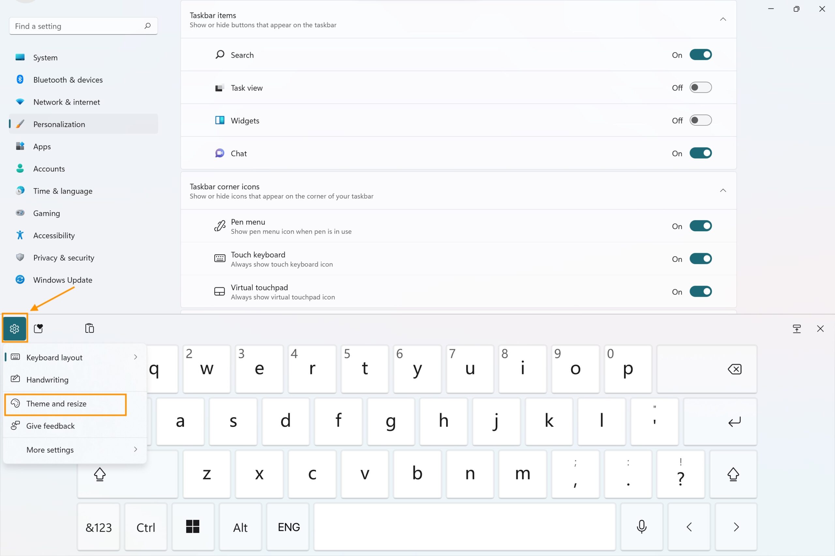Viewport: 835px width, 556px height.
Task: Open touch keyboard settings gear
Action: (x=15, y=328)
